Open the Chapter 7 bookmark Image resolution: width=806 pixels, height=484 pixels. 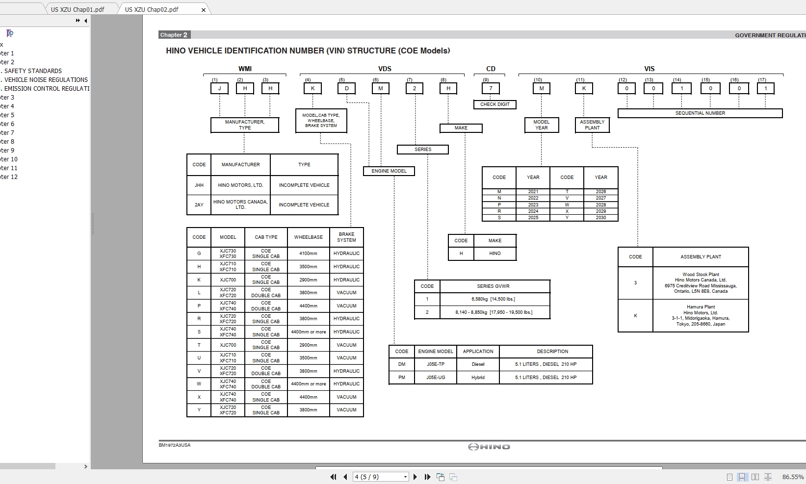[7, 133]
